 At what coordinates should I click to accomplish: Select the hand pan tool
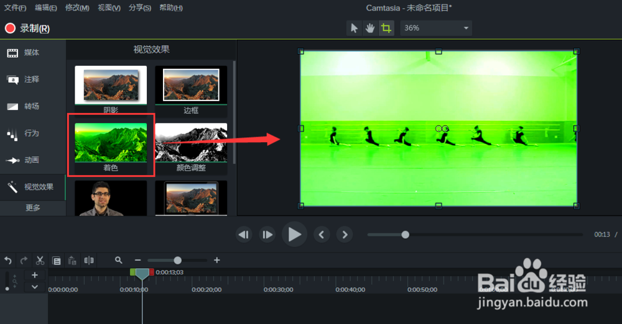[370, 28]
